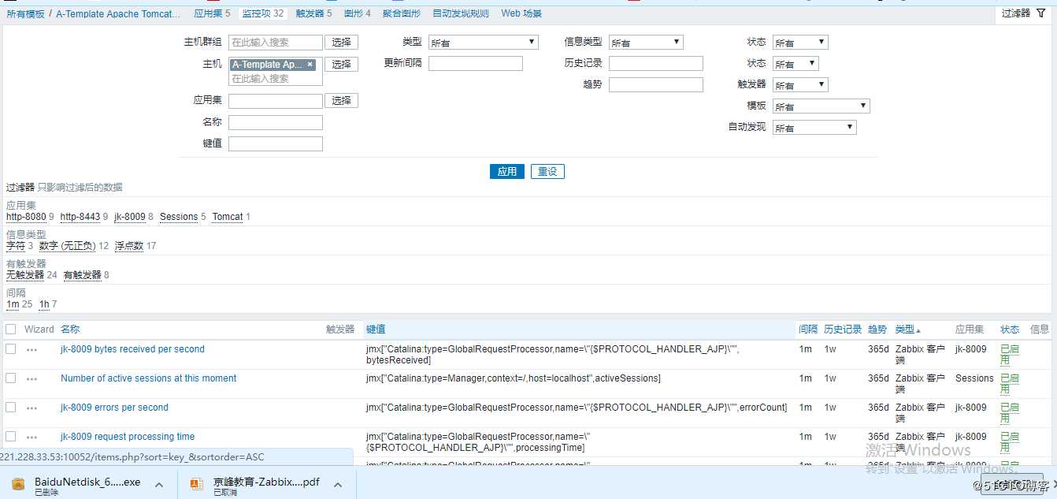The height and width of the screenshot is (499, 1057).
Task: Open the 触发器 filter dropdown
Action: 800,85
